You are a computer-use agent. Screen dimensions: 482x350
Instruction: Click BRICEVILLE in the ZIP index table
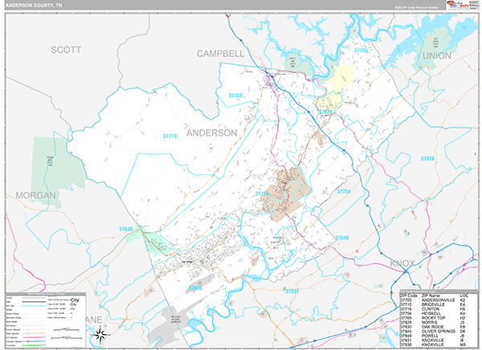tap(433, 304)
